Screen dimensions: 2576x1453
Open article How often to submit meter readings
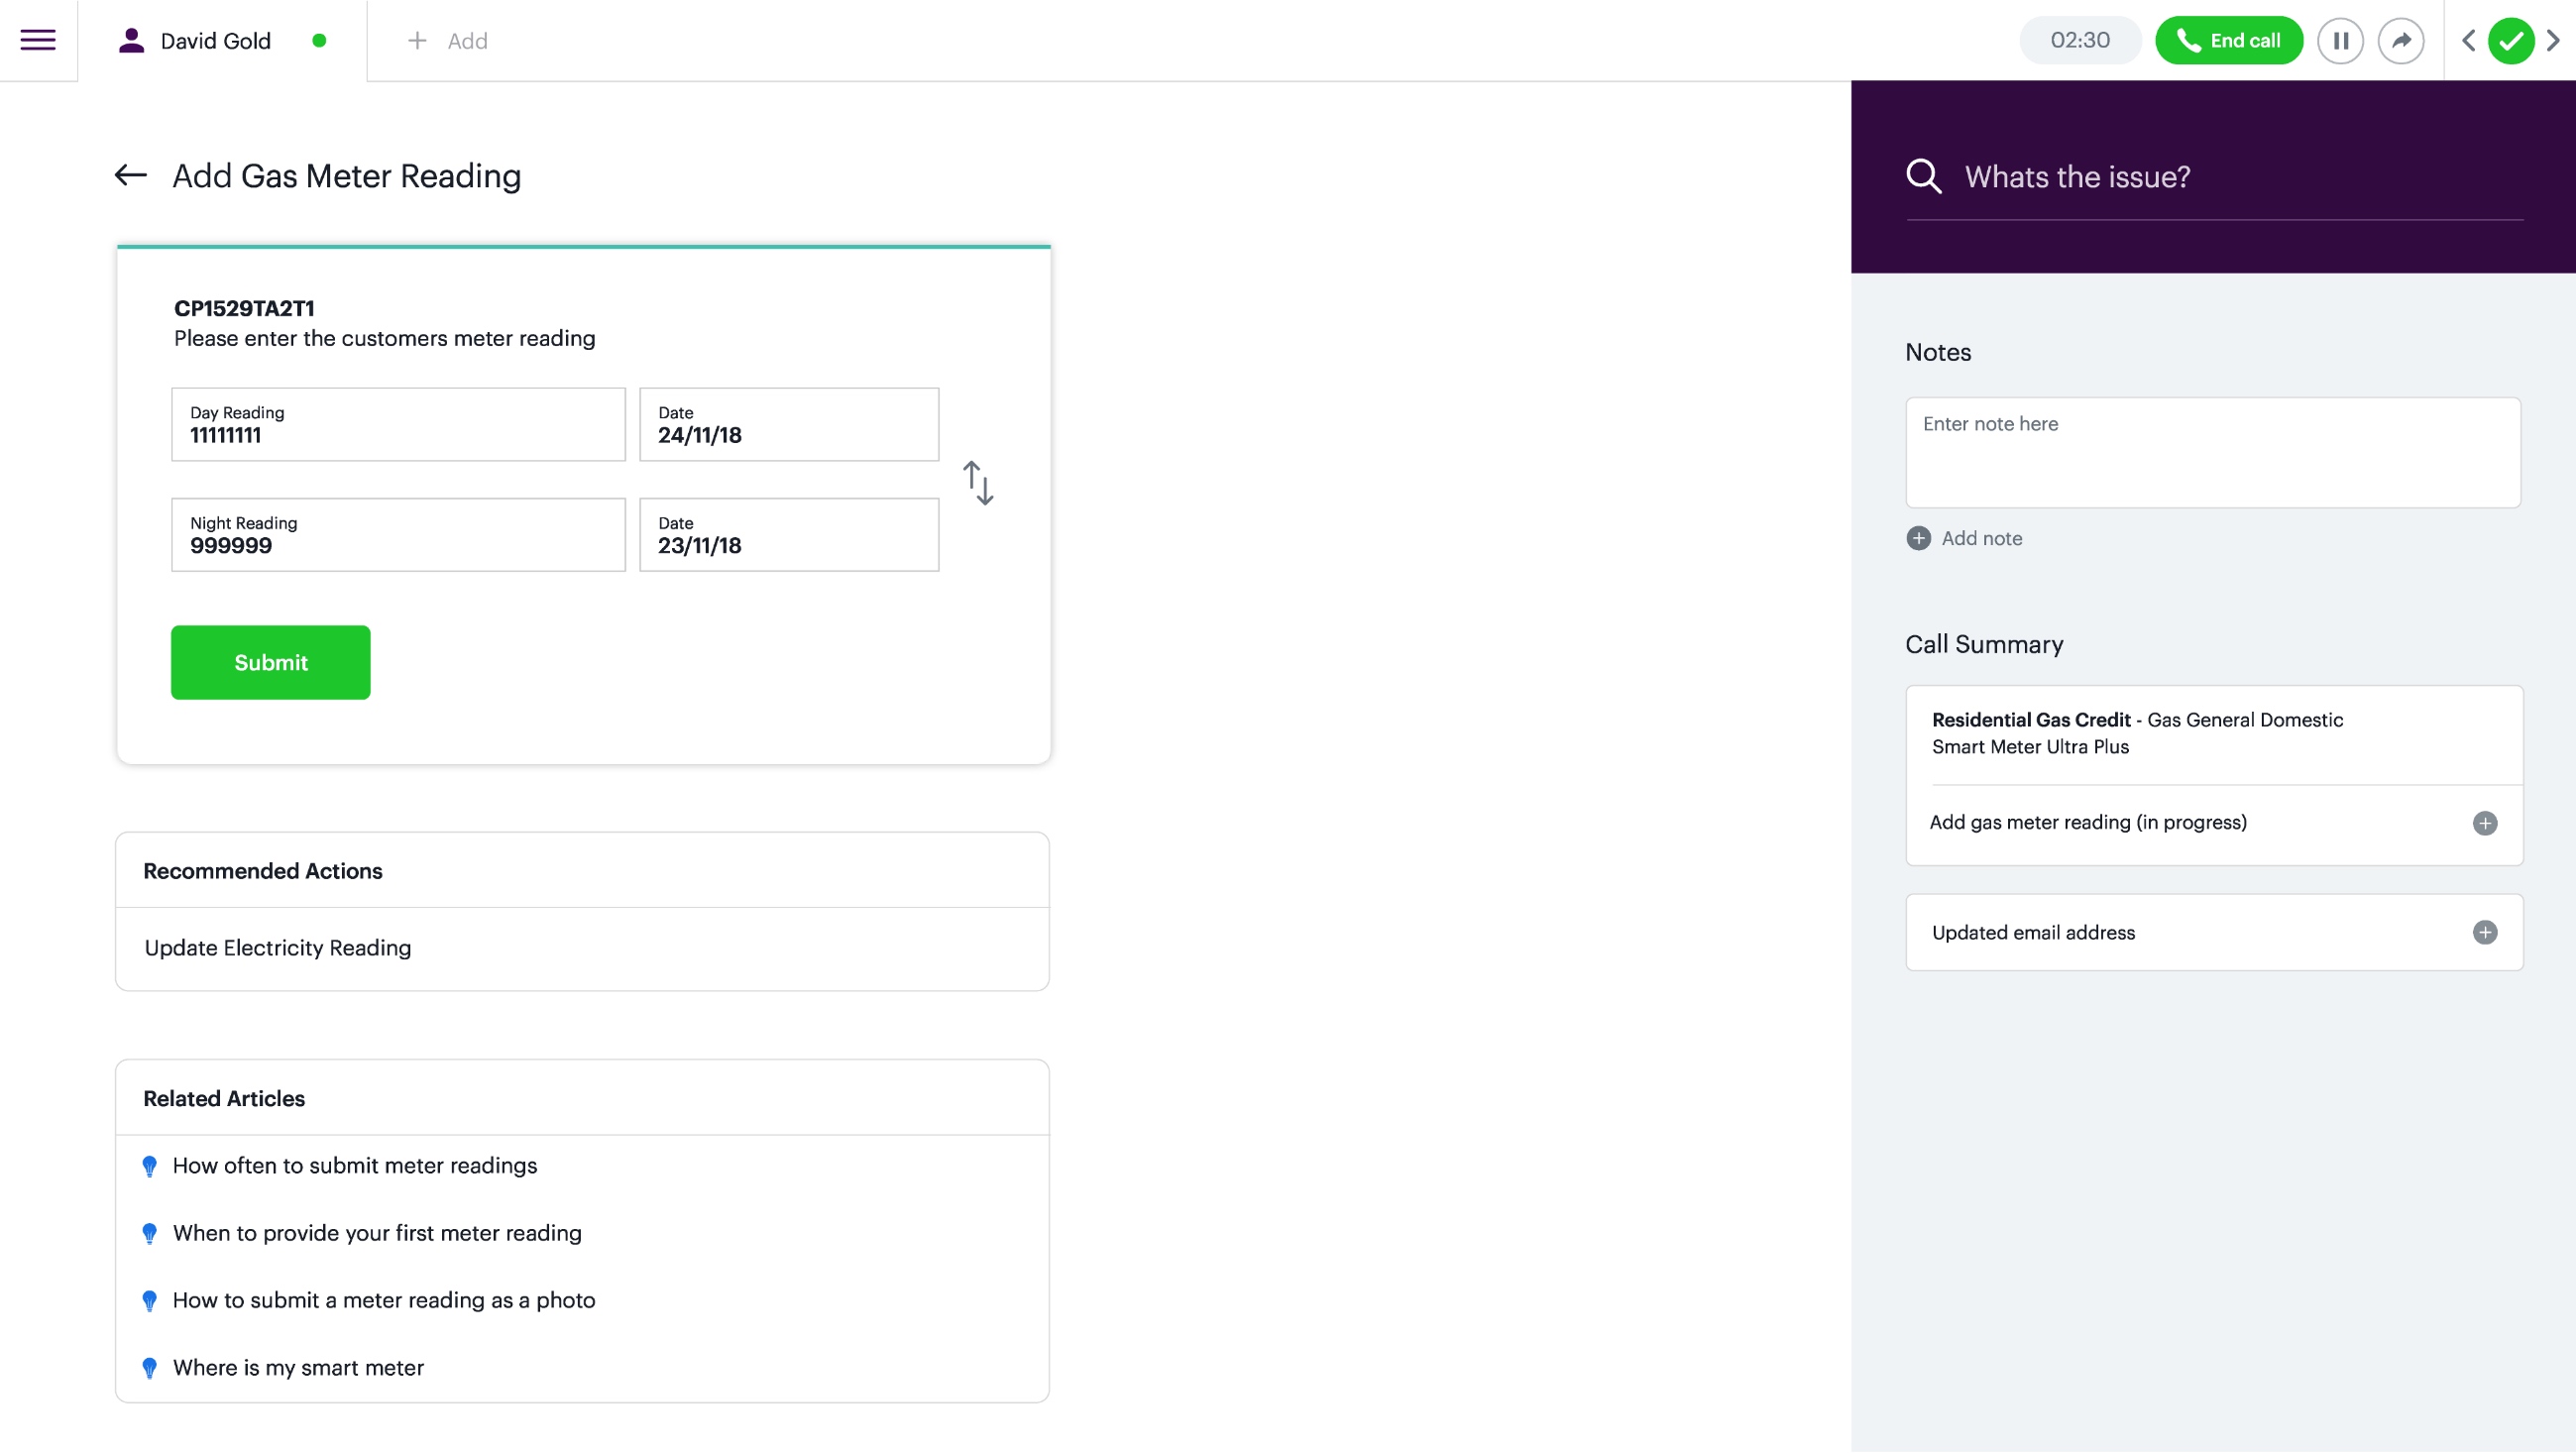(355, 1166)
